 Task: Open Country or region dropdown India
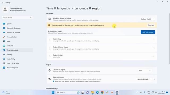tap(145, 70)
